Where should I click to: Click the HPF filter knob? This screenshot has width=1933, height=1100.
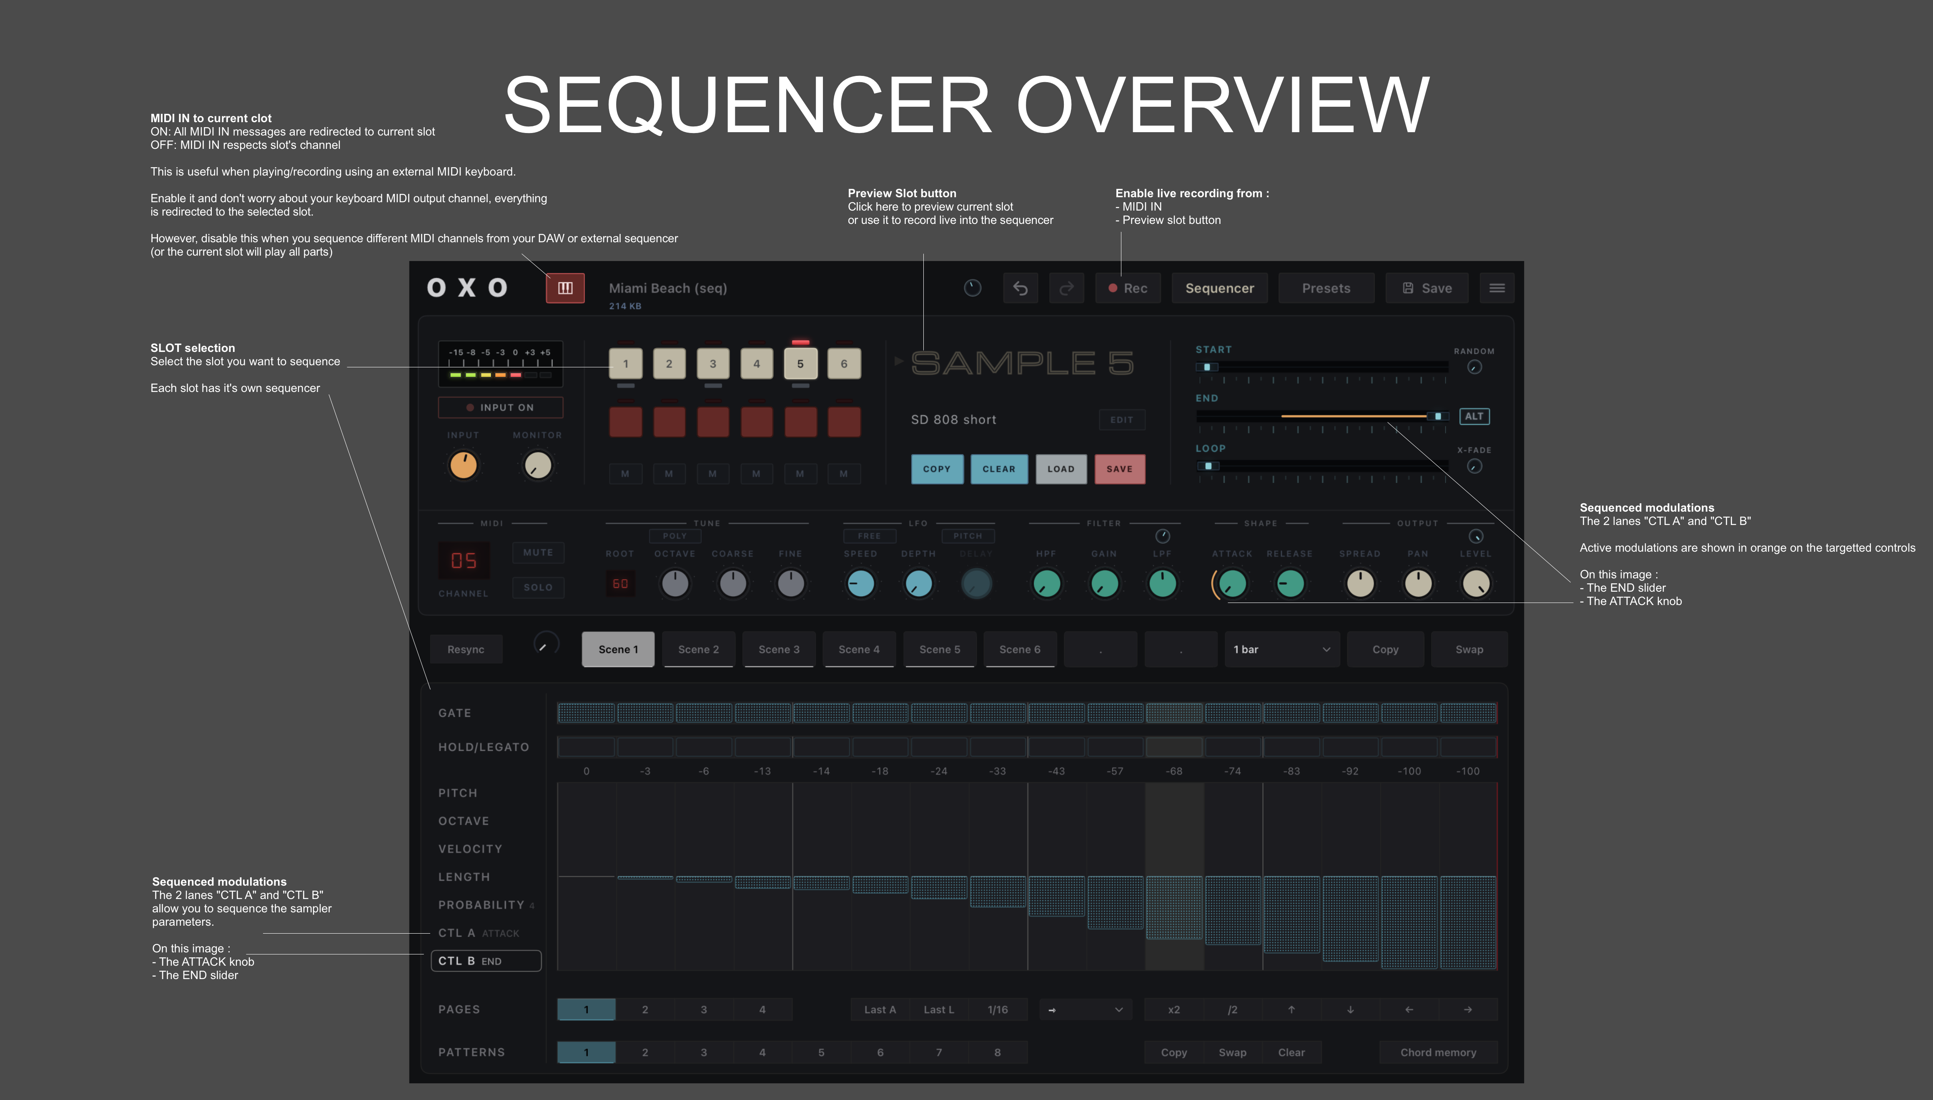tap(1047, 583)
